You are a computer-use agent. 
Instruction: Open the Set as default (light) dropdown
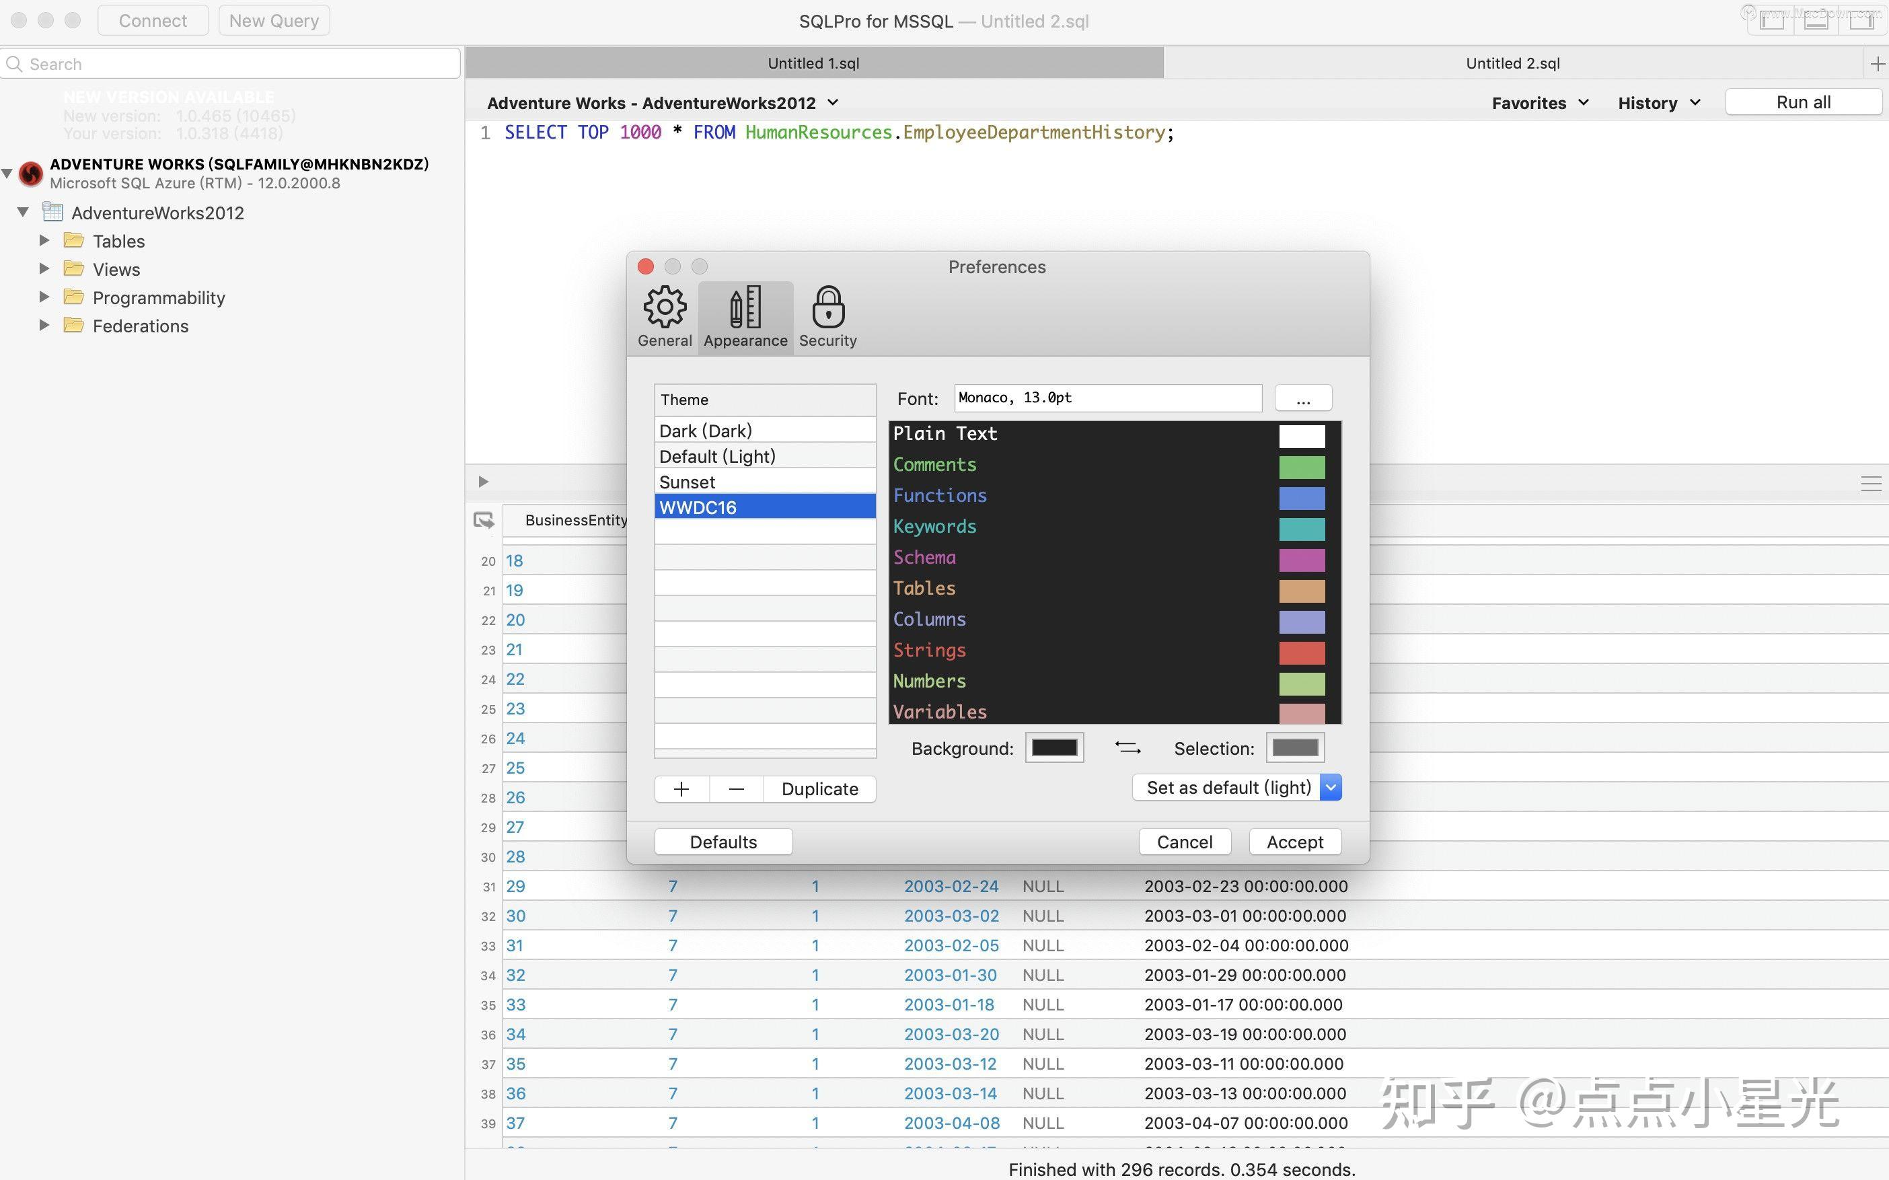pyautogui.click(x=1331, y=787)
